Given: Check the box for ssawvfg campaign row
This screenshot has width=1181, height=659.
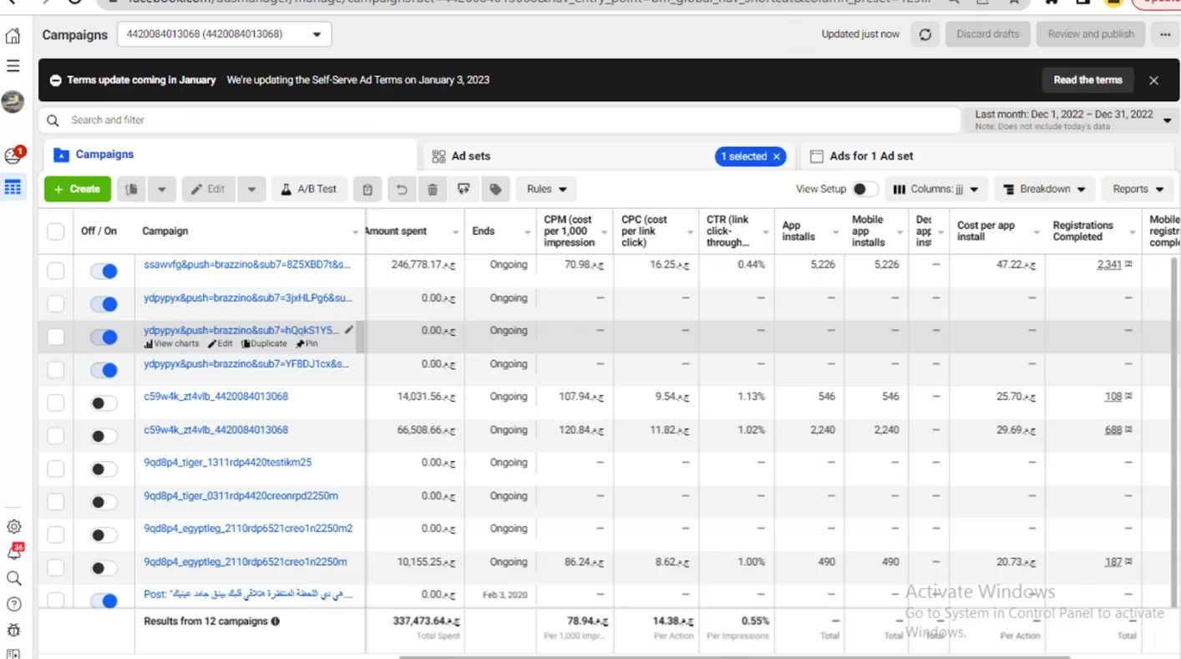Looking at the screenshot, I should 56,271.
